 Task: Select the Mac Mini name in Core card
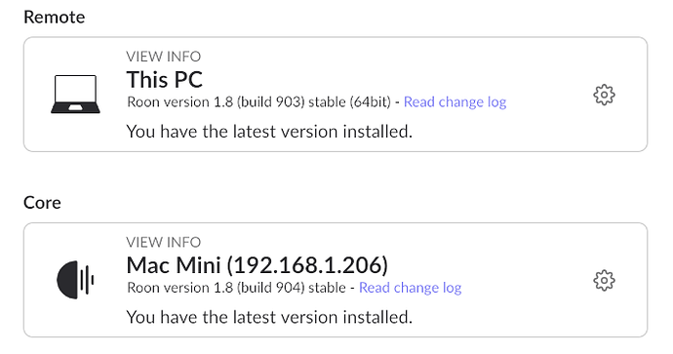174,265
